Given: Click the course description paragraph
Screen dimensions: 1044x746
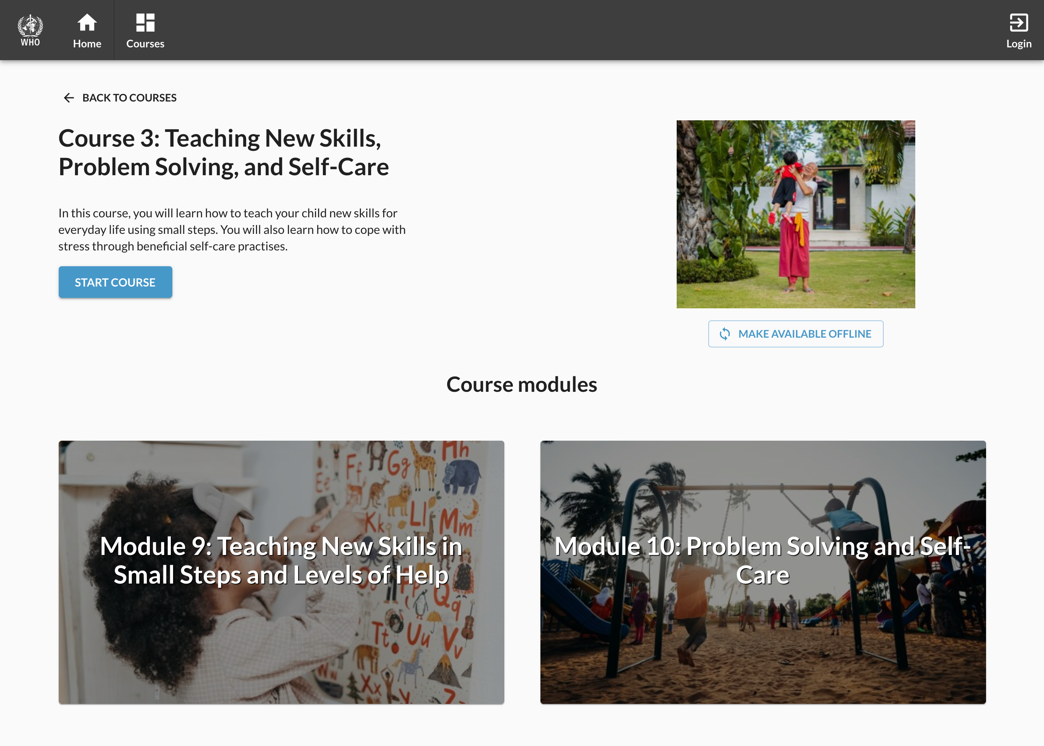Looking at the screenshot, I should pyautogui.click(x=232, y=230).
